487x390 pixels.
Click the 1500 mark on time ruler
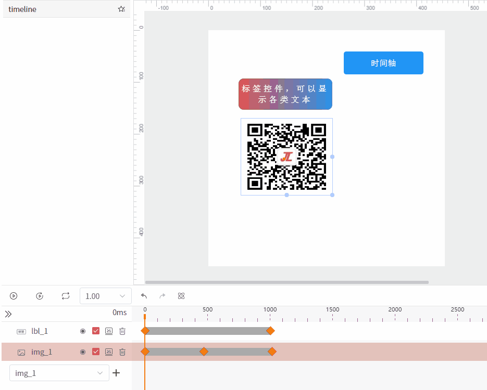[333, 309]
